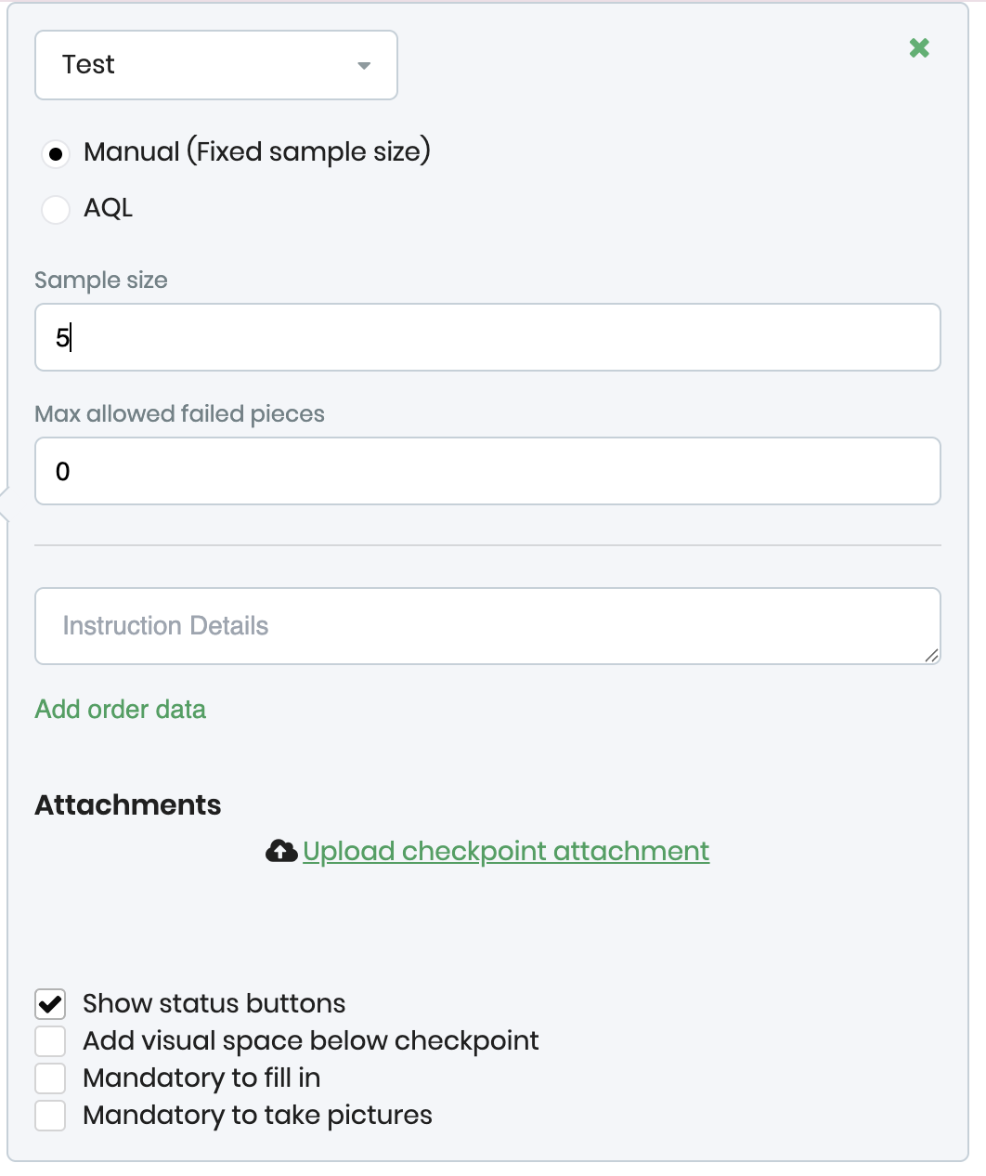Click the AQL label text
Image resolution: width=986 pixels, height=1176 pixels.
[109, 208]
